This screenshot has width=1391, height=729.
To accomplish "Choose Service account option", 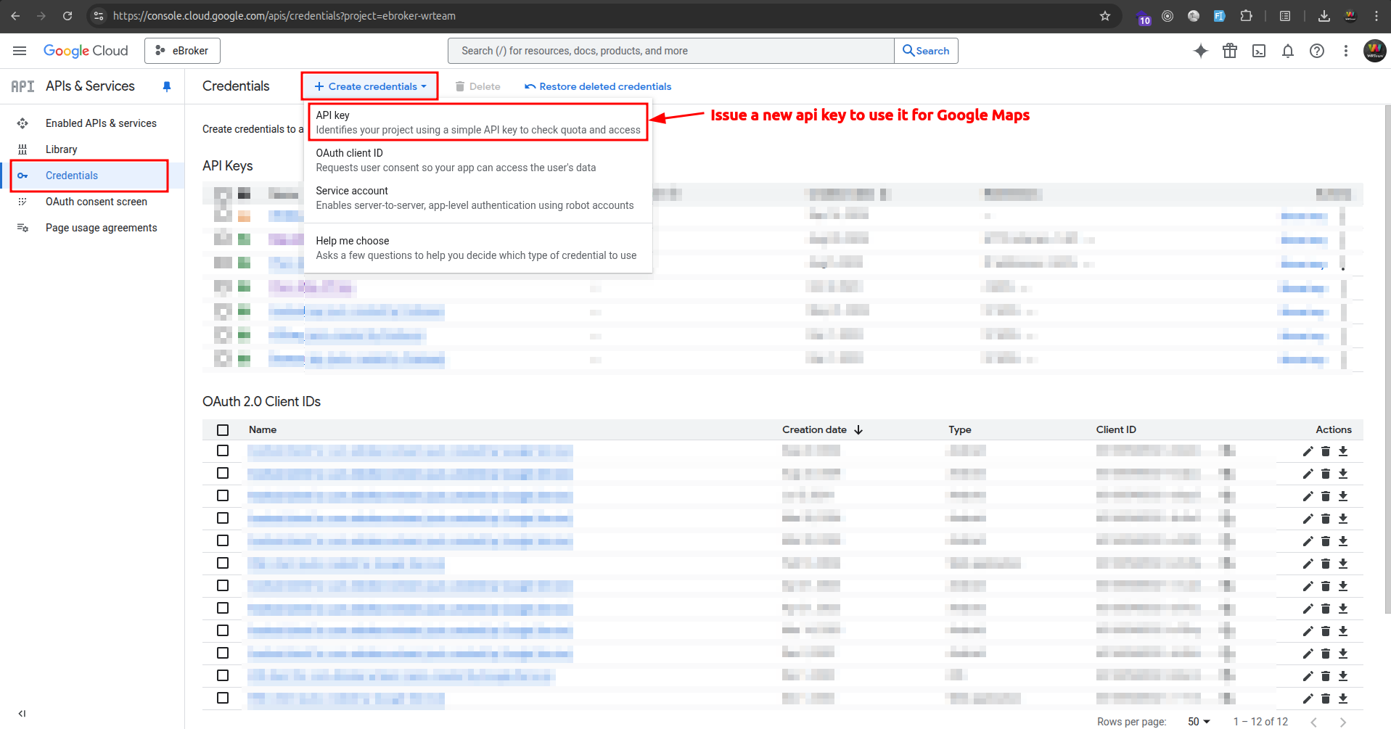I will pos(478,198).
